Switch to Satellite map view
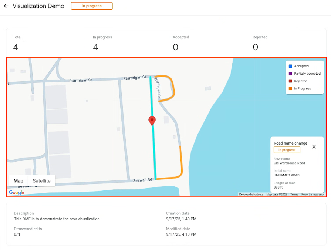The image size is (331, 250). coord(41,181)
